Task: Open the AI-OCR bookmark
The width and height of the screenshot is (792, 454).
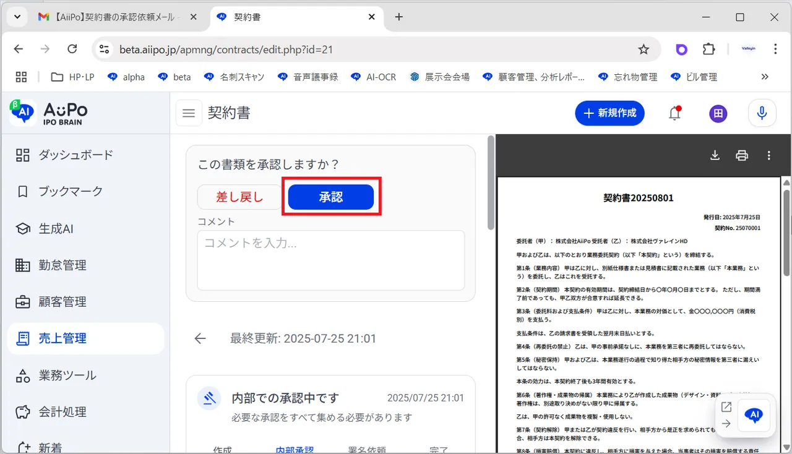Action: [373, 77]
